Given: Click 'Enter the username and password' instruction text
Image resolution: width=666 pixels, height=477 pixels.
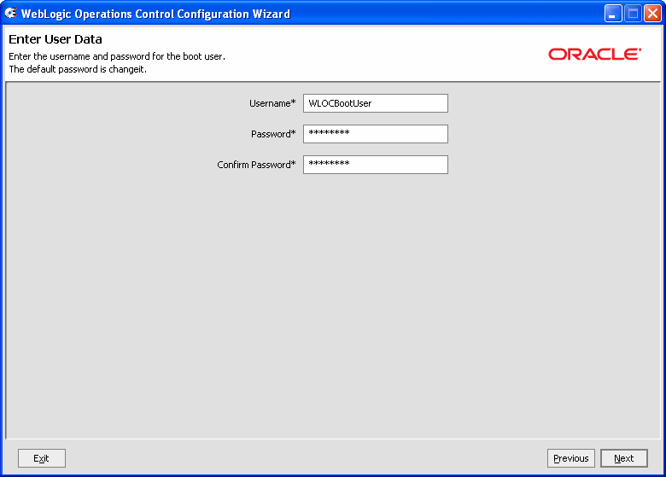Looking at the screenshot, I should tap(117, 56).
